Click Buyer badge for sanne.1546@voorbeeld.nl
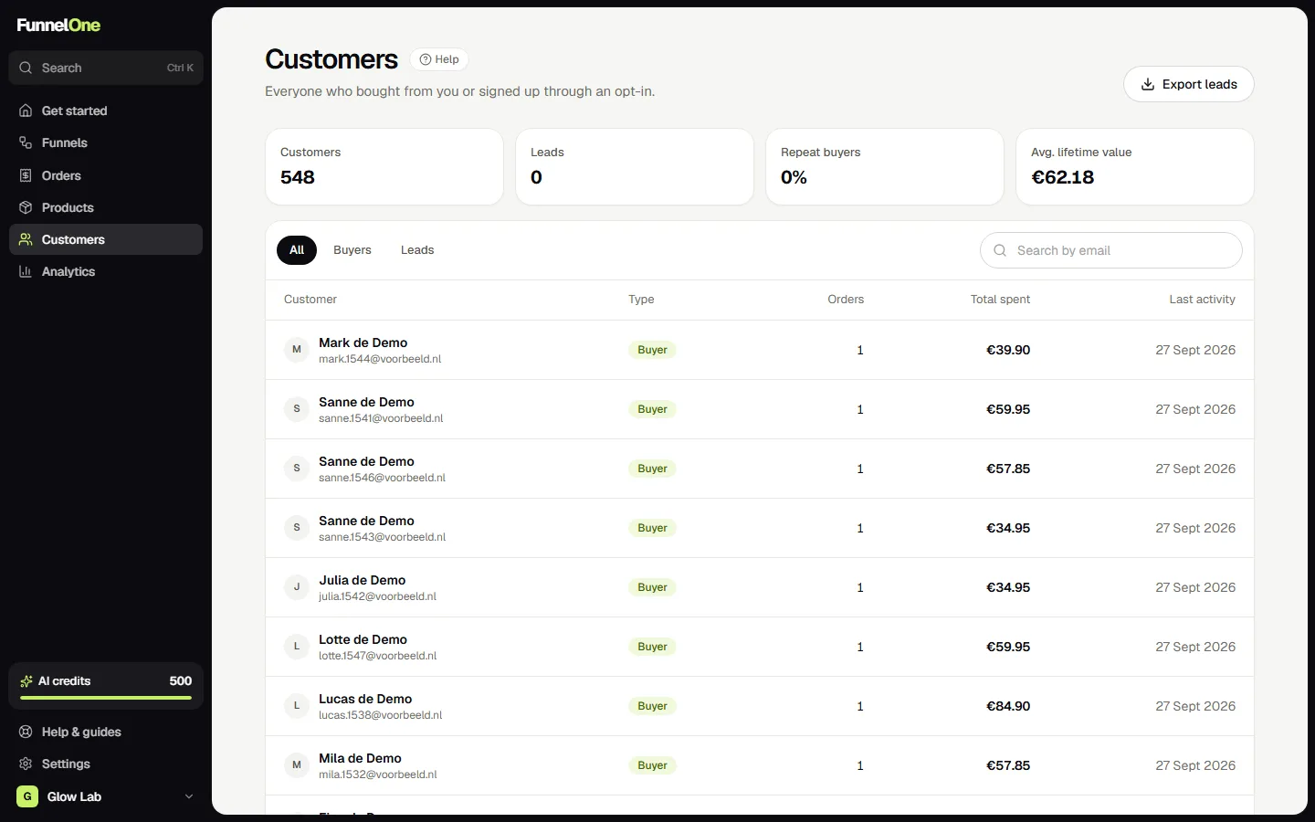The image size is (1315, 822). tap(652, 469)
